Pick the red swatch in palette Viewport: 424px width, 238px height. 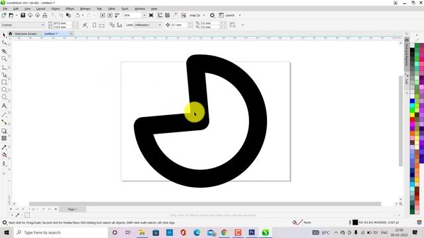[412, 120]
